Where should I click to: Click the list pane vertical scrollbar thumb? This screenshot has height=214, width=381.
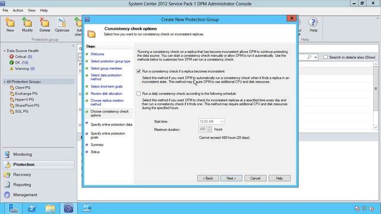376,89
